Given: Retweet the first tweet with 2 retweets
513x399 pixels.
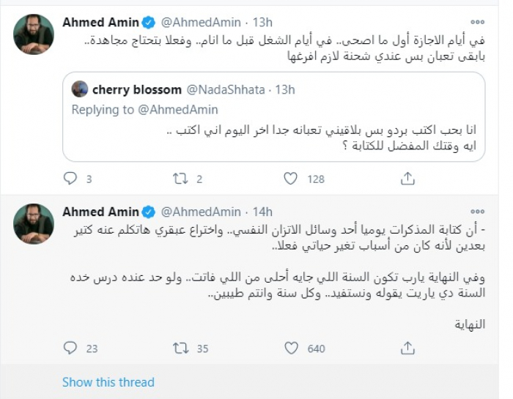Looking at the screenshot, I should click(180, 179).
